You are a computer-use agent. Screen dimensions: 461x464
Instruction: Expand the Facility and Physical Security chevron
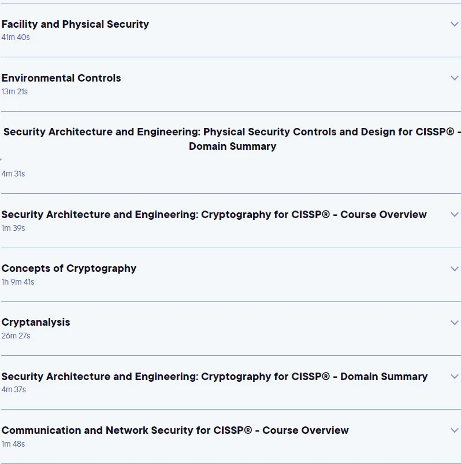click(455, 24)
